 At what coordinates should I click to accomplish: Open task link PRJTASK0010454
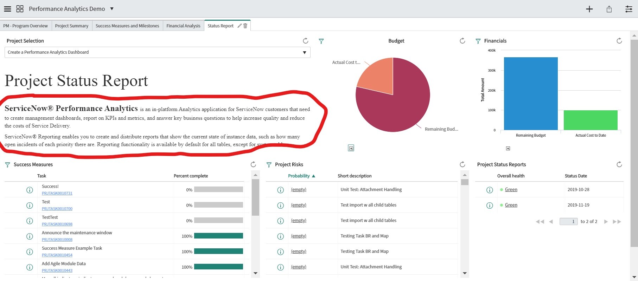pyautogui.click(x=57, y=255)
